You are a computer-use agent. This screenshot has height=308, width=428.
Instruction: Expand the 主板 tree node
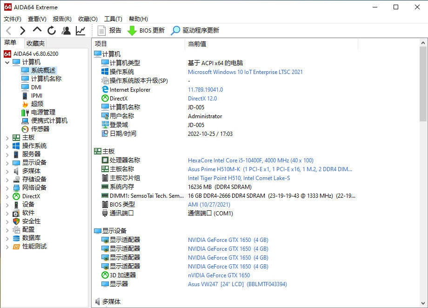pyautogui.click(x=7, y=138)
